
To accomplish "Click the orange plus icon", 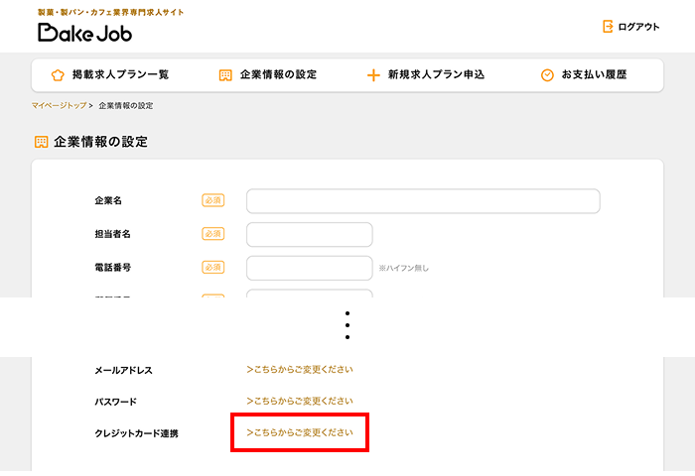I will [x=373, y=75].
